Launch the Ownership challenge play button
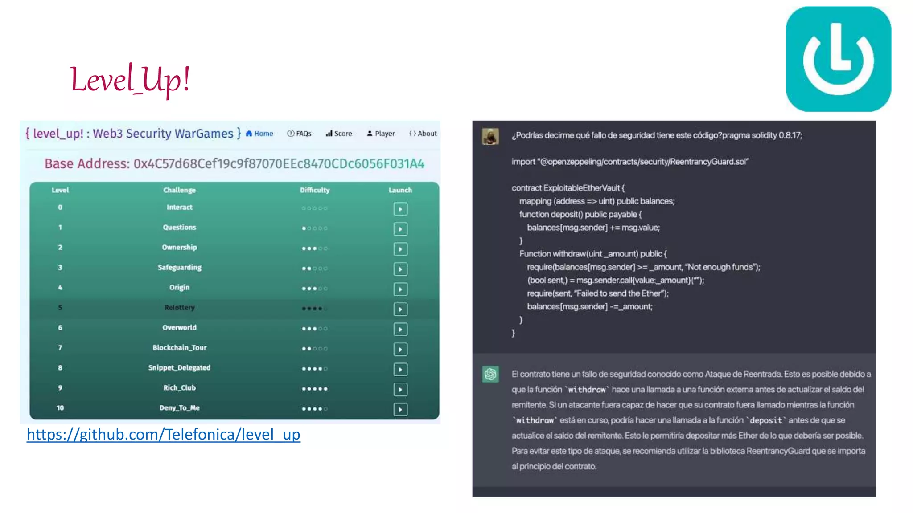 click(x=400, y=249)
